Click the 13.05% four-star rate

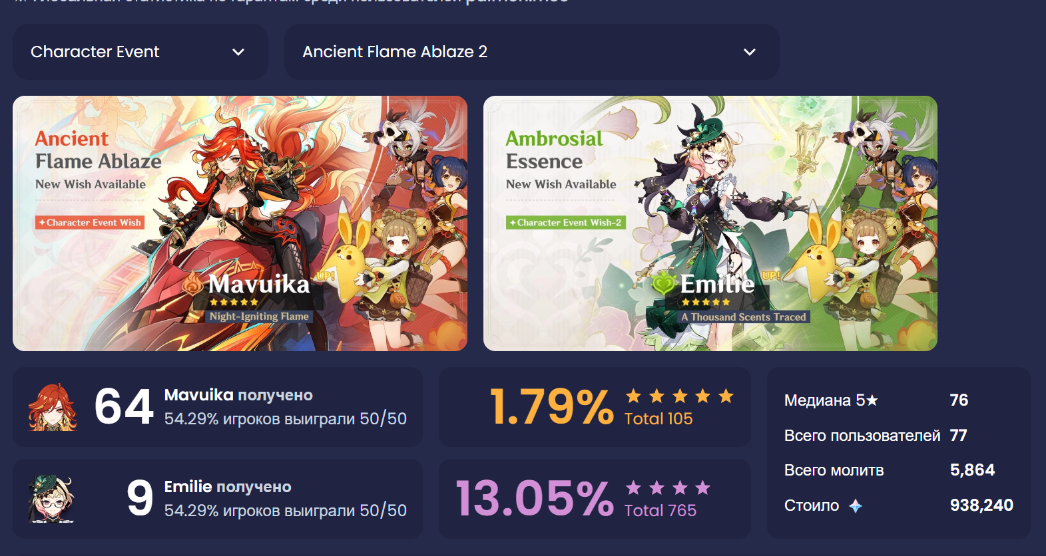(535, 499)
